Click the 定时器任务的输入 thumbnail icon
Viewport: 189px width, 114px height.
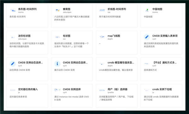13,90
